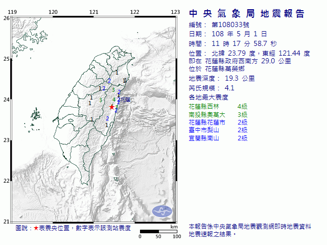327x245 pixels.
Task: Click the latitude axis label 21
Action: (x=6, y=222)
